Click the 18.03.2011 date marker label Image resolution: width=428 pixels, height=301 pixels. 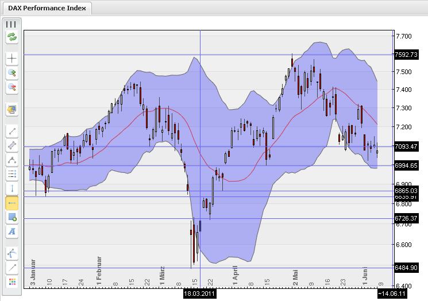click(x=199, y=294)
